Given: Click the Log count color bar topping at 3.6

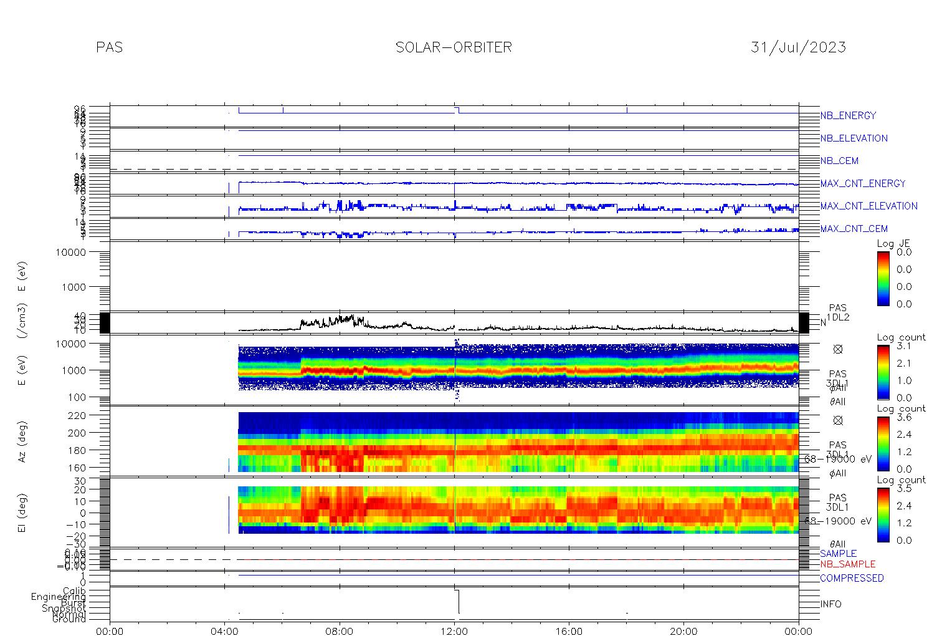Looking at the screenshot, I should pyautogui.click(x=883, y=443).
